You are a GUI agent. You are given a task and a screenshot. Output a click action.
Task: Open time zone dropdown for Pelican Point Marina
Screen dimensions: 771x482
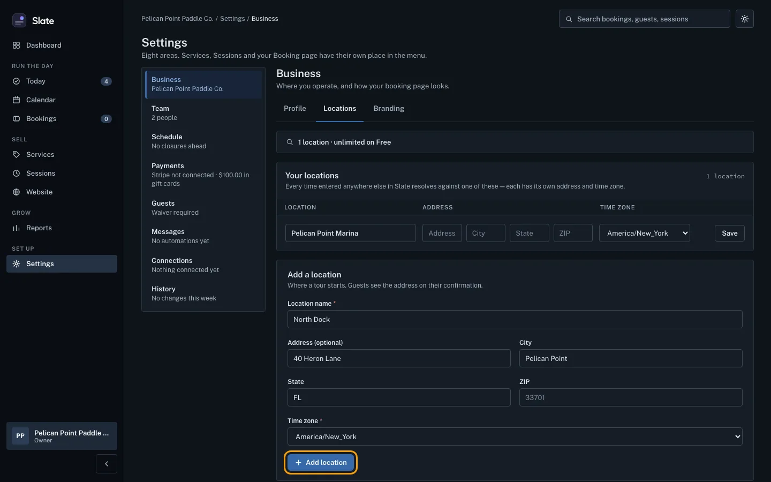click(x=645, y=233)
